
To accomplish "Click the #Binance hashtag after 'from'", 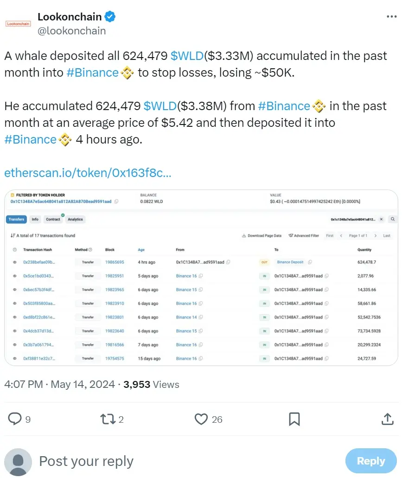I will coord(284,106).
